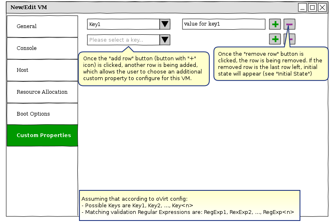Click the "add row" explanation tooltip
Viewport: 331px width, 223px height.
(x=143, y=69)
